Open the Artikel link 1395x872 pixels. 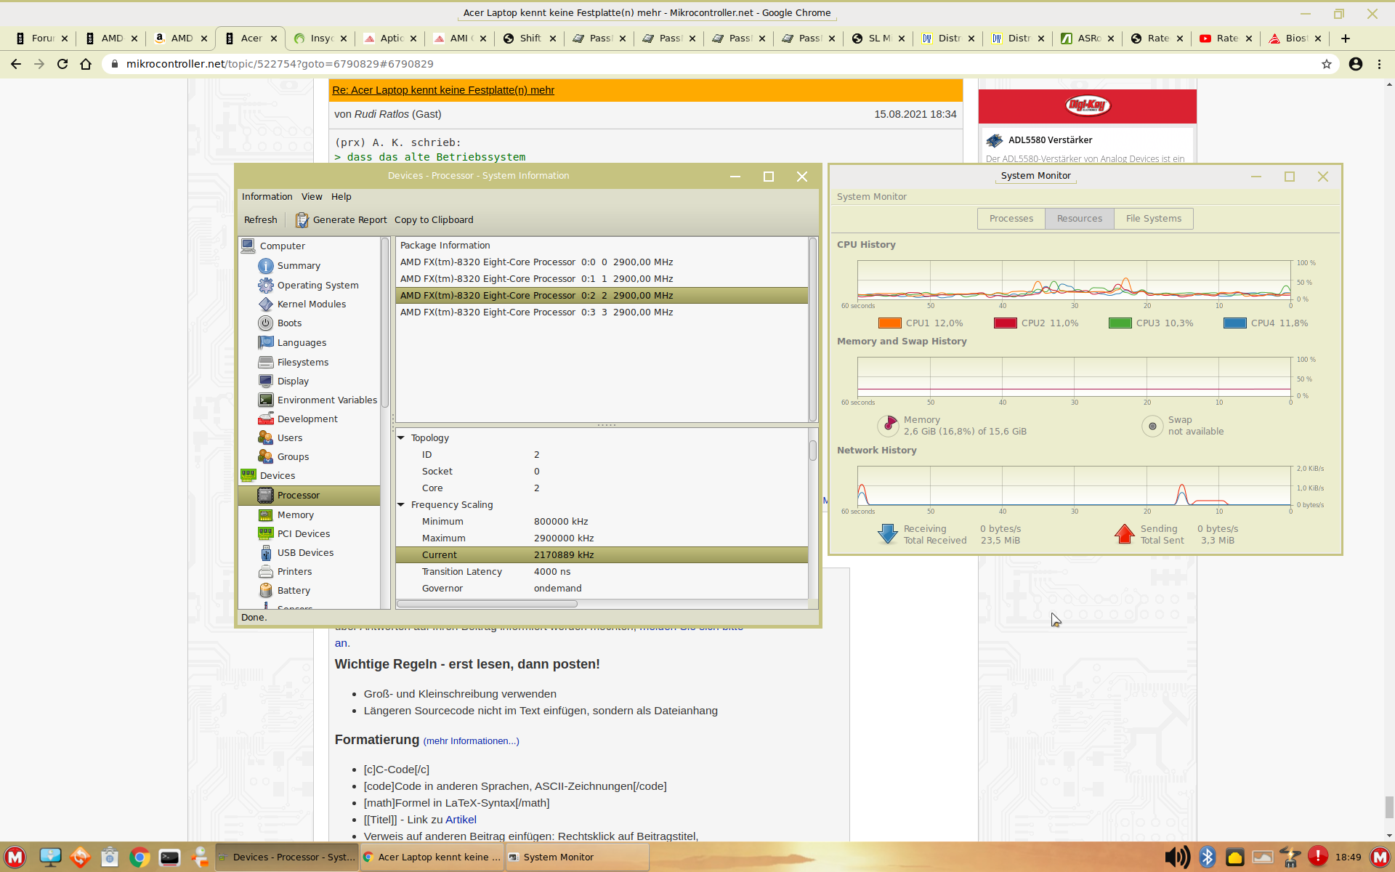(461, 820)
